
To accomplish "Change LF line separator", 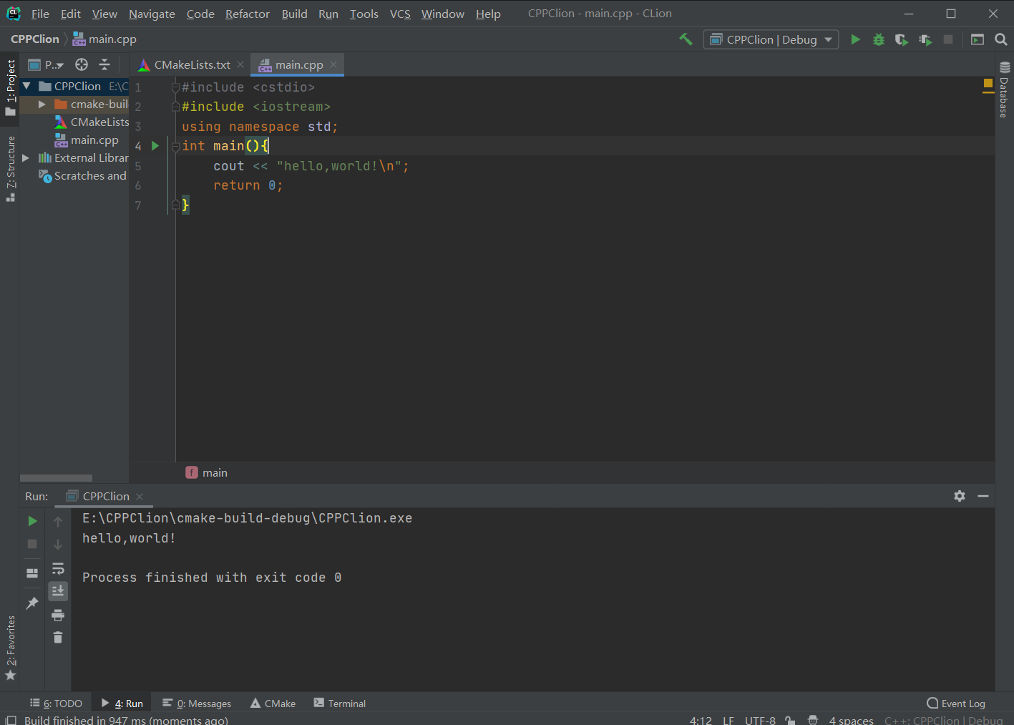I will 728,720.
